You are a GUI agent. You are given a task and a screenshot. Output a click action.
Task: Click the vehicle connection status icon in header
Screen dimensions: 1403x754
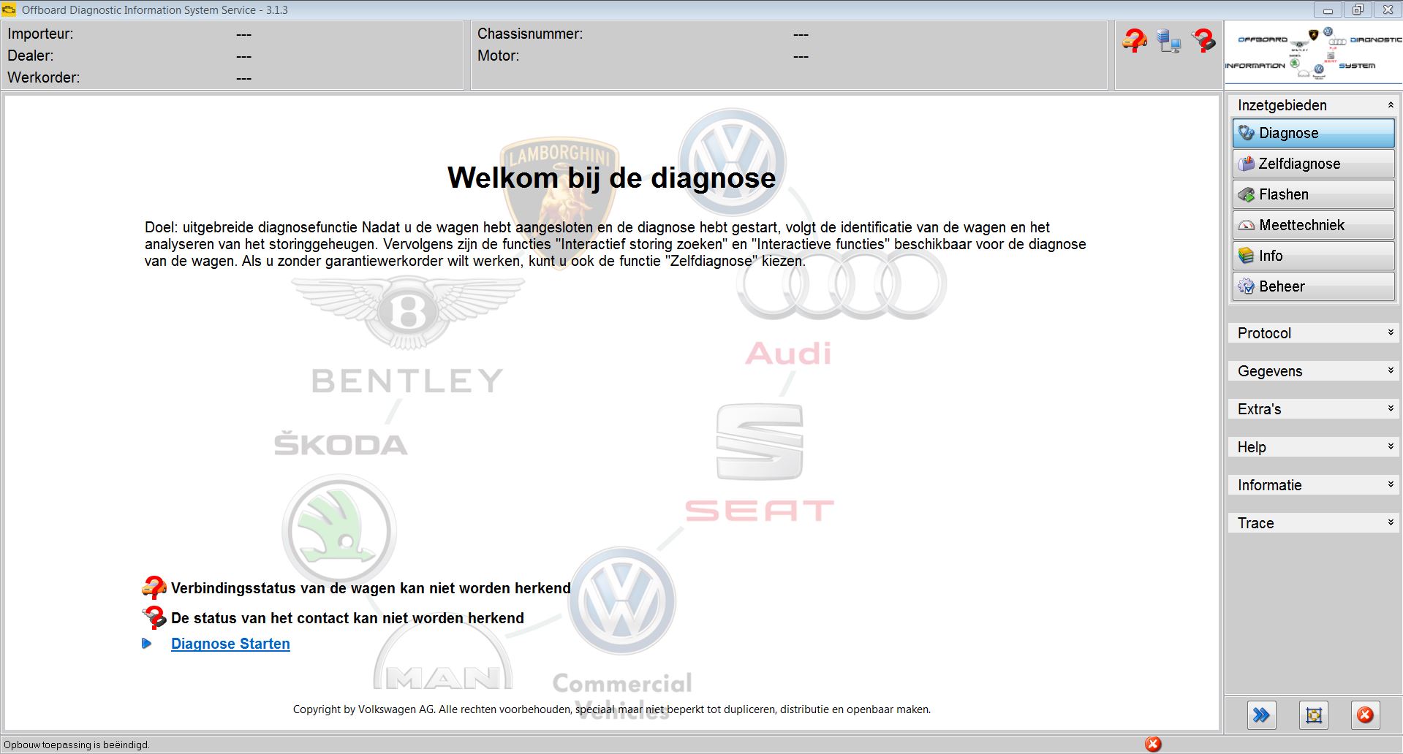(1135, 40)
